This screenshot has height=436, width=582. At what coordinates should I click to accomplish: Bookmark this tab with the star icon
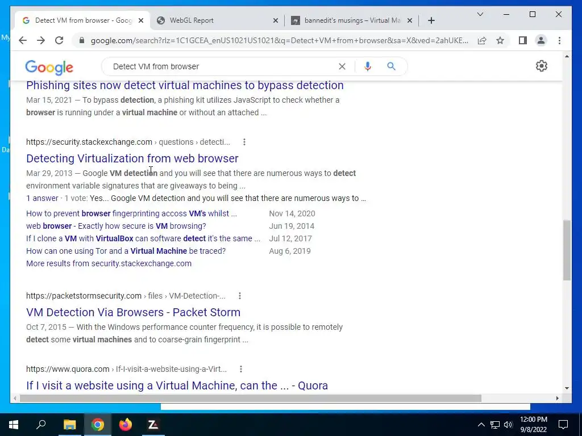click(500, 40)
